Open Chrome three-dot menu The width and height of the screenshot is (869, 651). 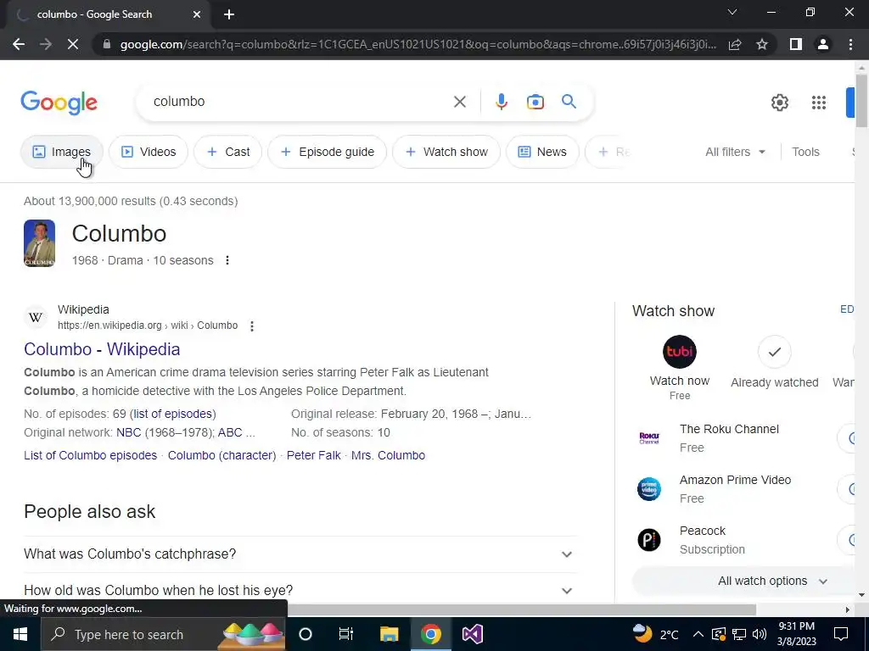click(850, 44)
